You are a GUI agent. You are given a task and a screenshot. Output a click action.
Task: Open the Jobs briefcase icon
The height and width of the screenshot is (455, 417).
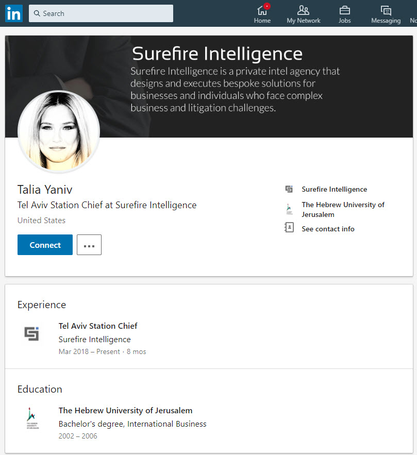click(345, 10)
